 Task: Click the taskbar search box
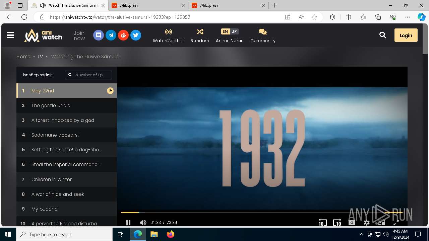pyautogui.click(x=64, y=234)
